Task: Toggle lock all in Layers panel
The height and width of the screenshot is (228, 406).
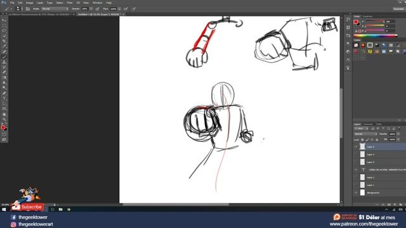Action: [377, 139]
